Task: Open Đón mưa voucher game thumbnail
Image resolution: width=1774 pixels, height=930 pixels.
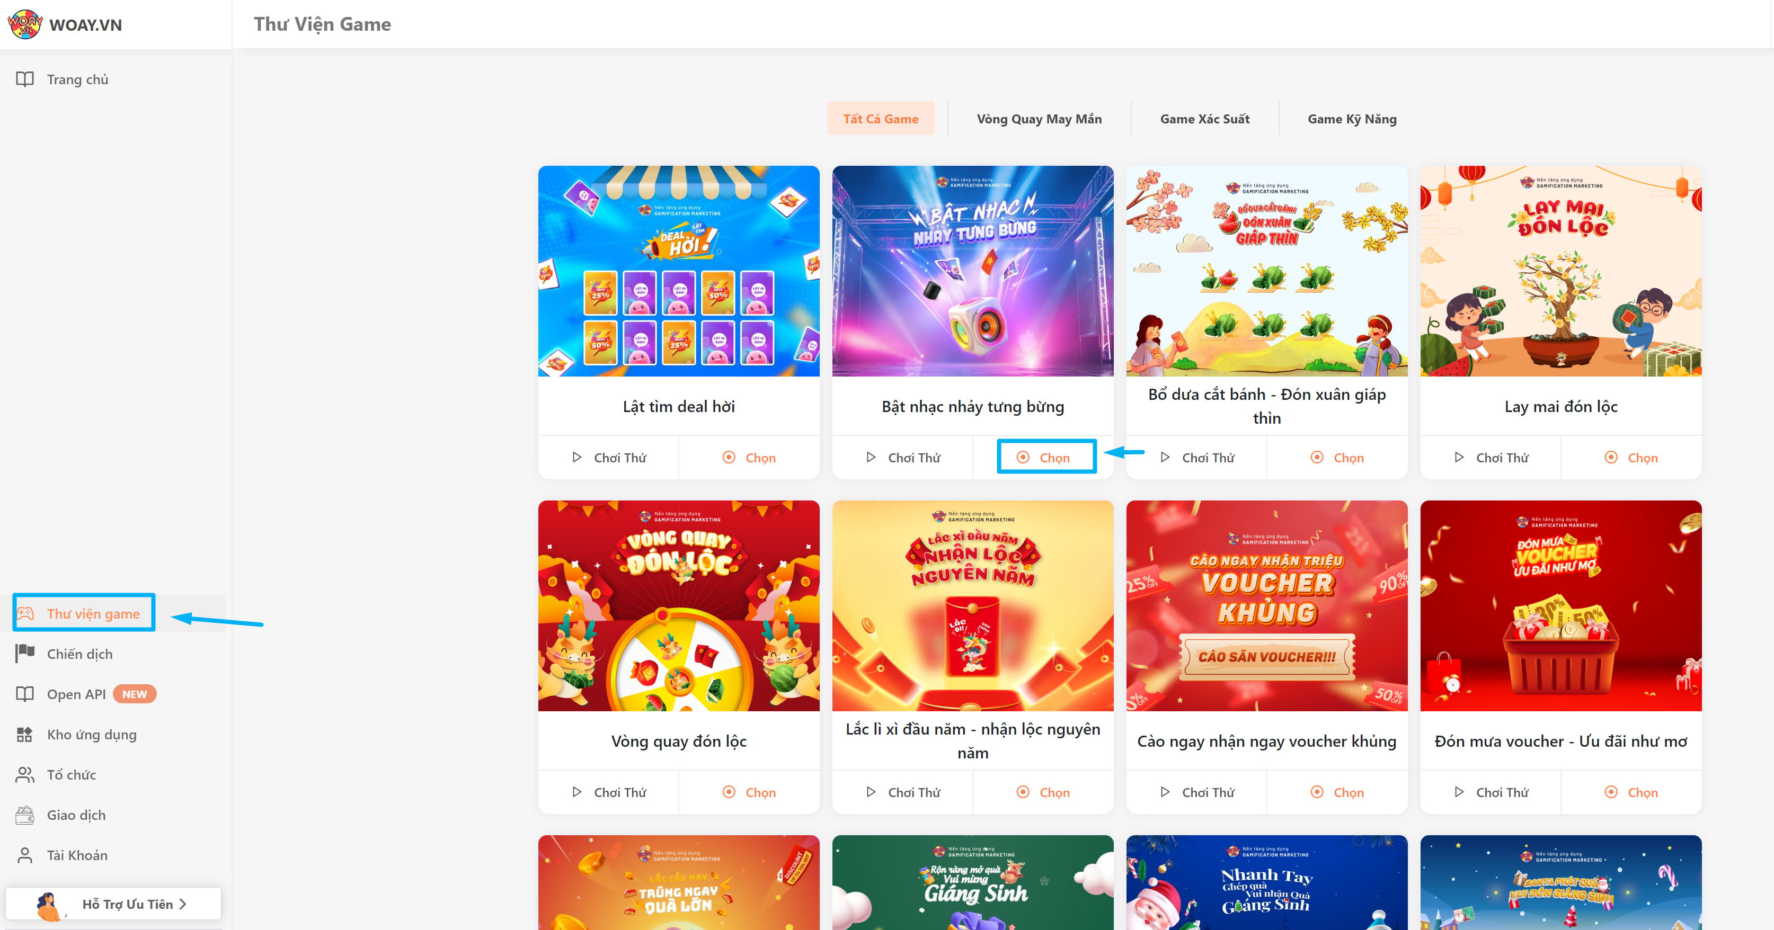Action: click(1560, 606)
